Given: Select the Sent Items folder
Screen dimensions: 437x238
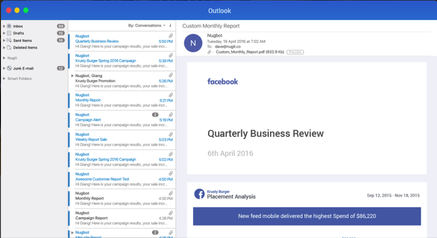Looking at the screenshot, I should 22,40.
